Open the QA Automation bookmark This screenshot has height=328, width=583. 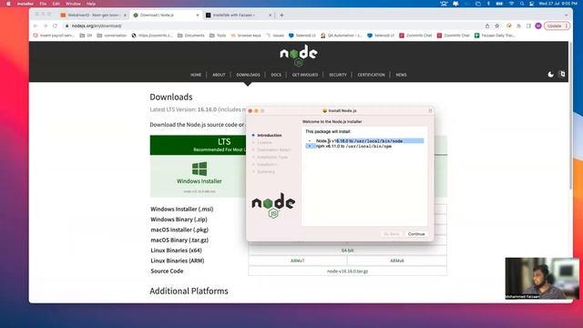click(x=341, y=36)
